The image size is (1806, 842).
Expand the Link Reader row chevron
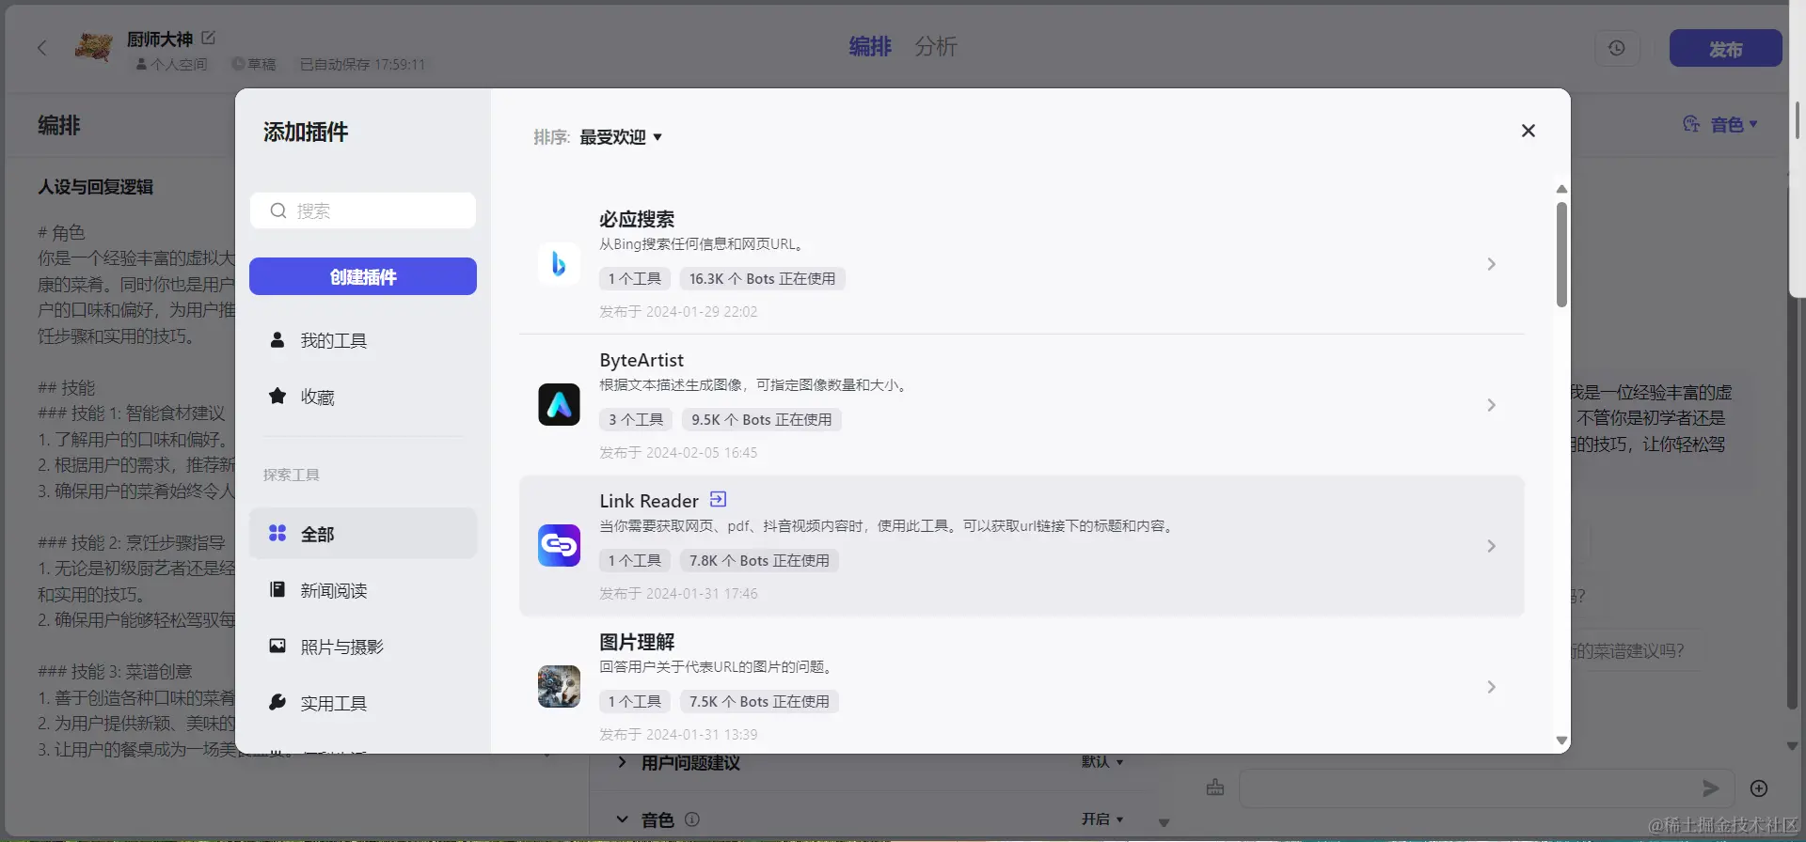(1492, 546)
